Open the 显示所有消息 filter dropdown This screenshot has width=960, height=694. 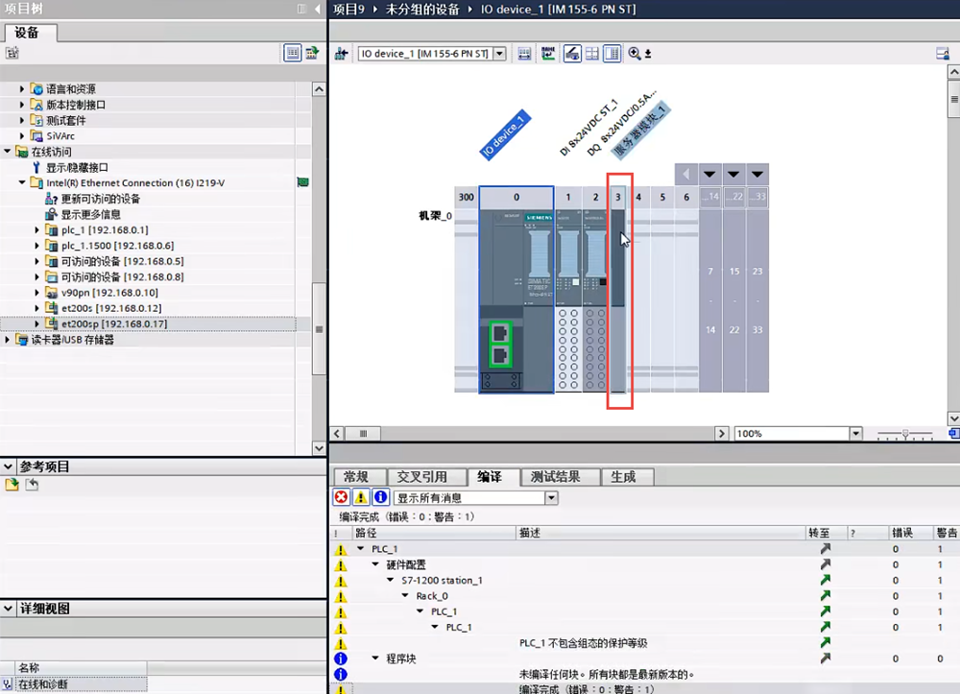551,498
